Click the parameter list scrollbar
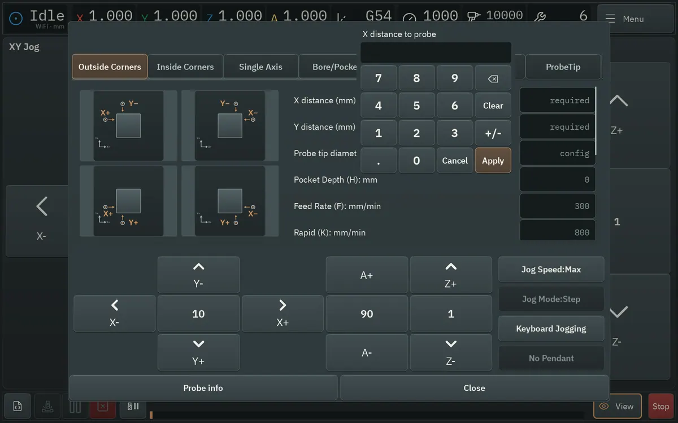The image size is (678, 423). (596, 121)
